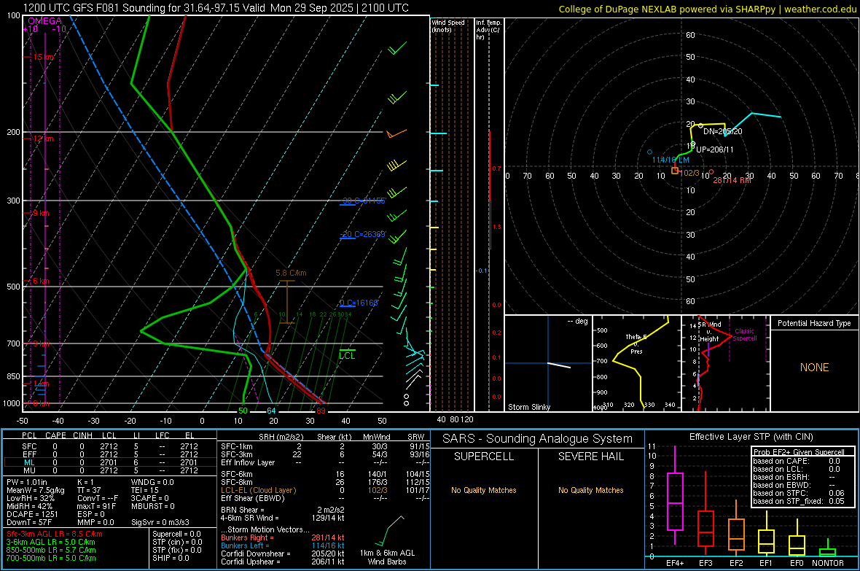
Task: Select the SFC parcel row
Action: pos(110,446)
